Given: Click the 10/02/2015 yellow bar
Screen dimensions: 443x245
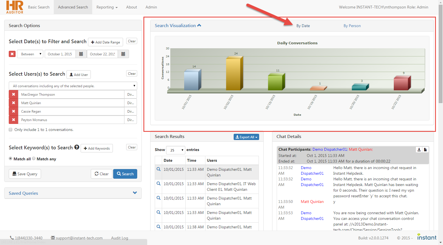Looking at the screenshot, I should coord(234,73).
